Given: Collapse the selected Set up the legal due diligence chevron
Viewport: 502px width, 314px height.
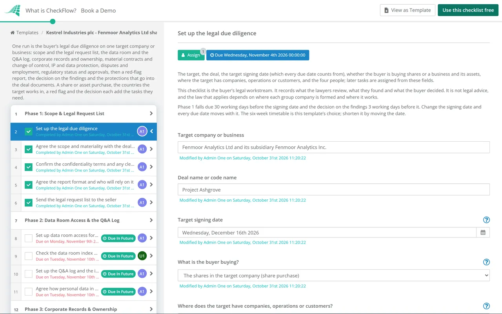Looking at the screenshot, I should (x=152, y=131).
